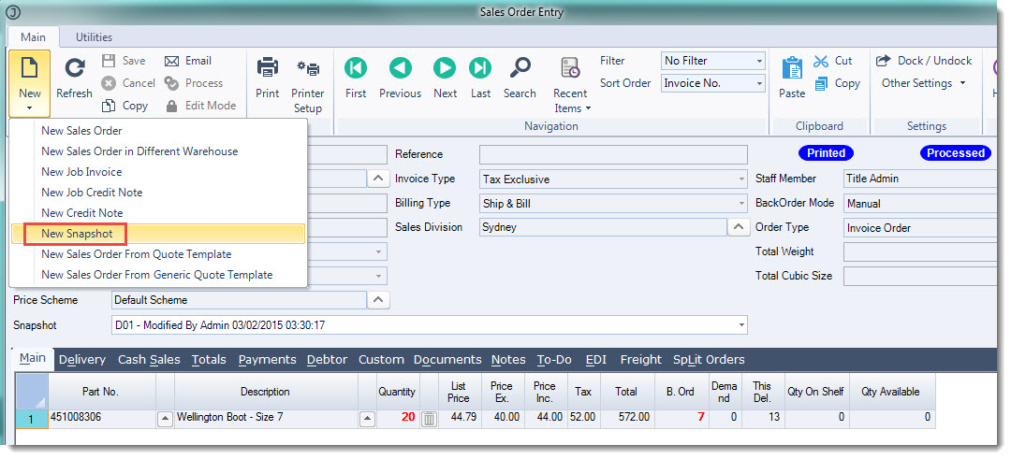Click the Cut scissors icon
The width and height of the screenshot is (1011, 459).
tap(821, 61)
